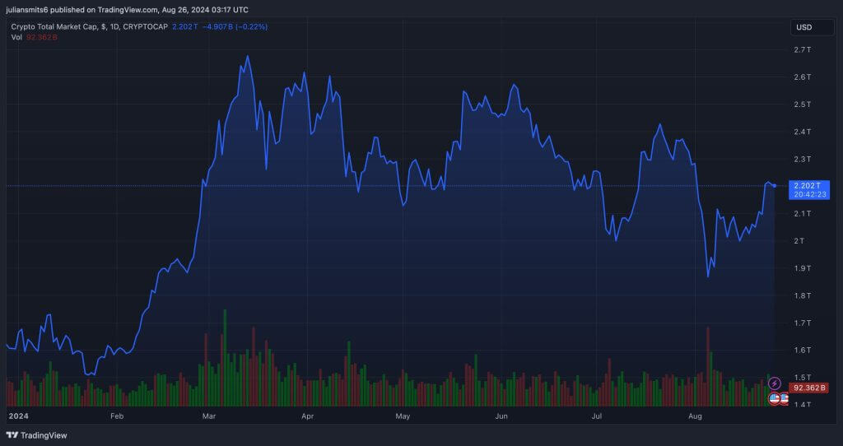Click 'TradingView.com' in the header line
843x446 pixels.
[x=128, y=10]
